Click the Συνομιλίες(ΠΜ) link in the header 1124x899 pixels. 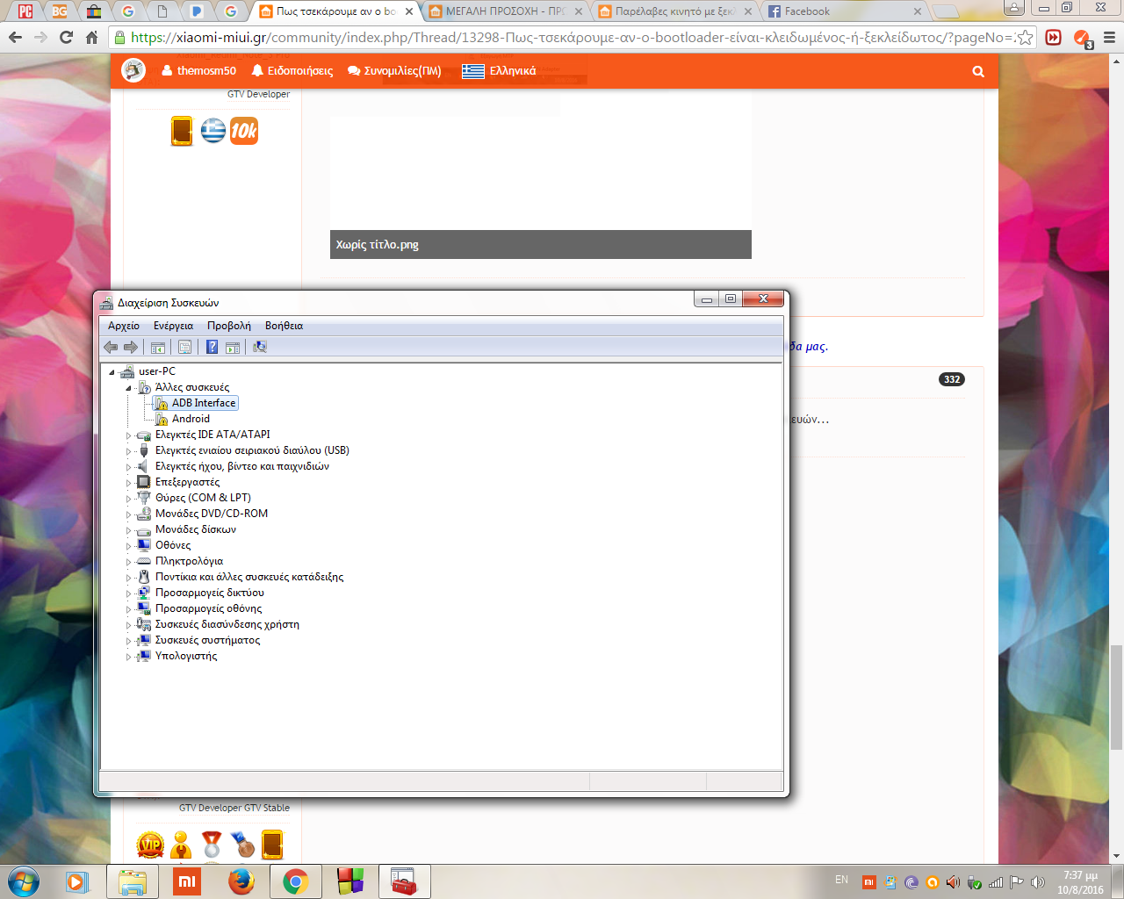click(x=394, y=71)
